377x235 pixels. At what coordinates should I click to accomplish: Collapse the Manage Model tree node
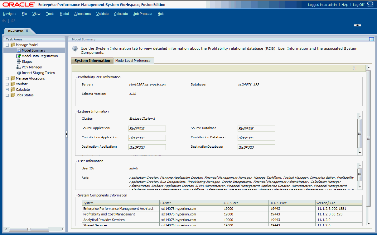point(7,45)
